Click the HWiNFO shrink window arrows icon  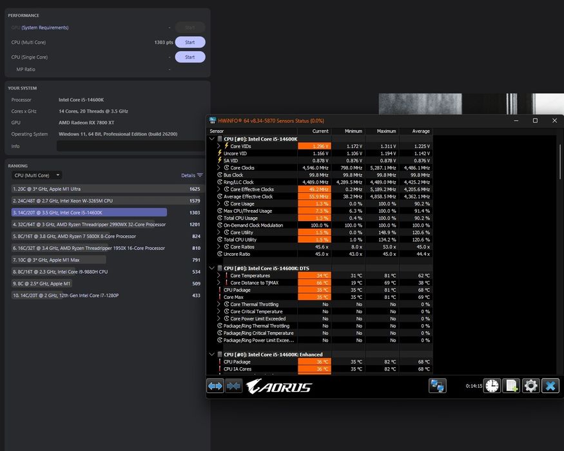pyautogui.click(x=233, y=387)
